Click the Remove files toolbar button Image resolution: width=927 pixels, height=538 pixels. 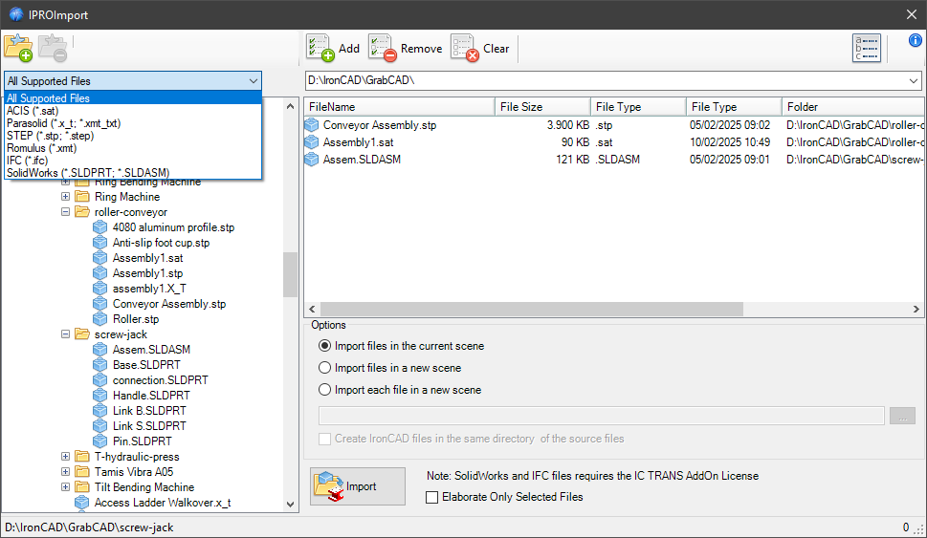(x=406, y=49)
